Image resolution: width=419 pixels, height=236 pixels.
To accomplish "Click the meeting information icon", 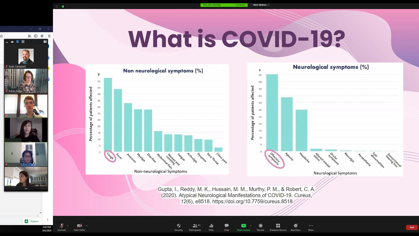I will point(57,6).
